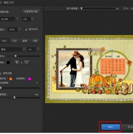
Task: Open the 中文1 language dropdown
Action: (20, 29)
